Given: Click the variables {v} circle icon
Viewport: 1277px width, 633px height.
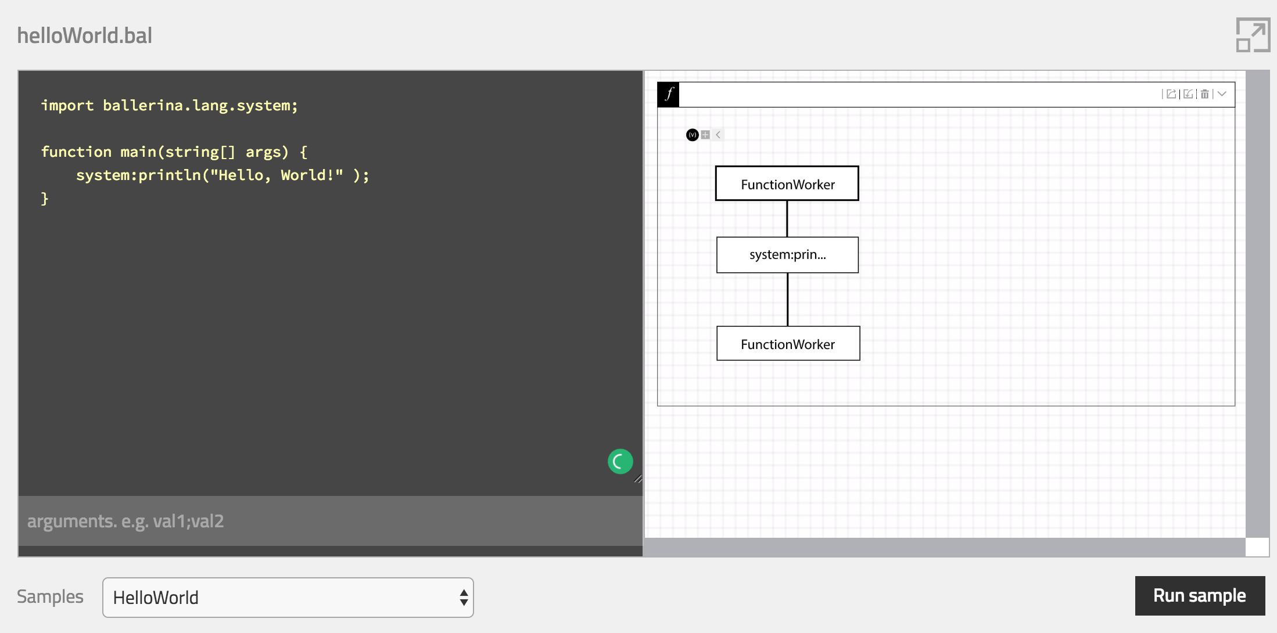Looking at the screenshot, I should coord(692,135).
